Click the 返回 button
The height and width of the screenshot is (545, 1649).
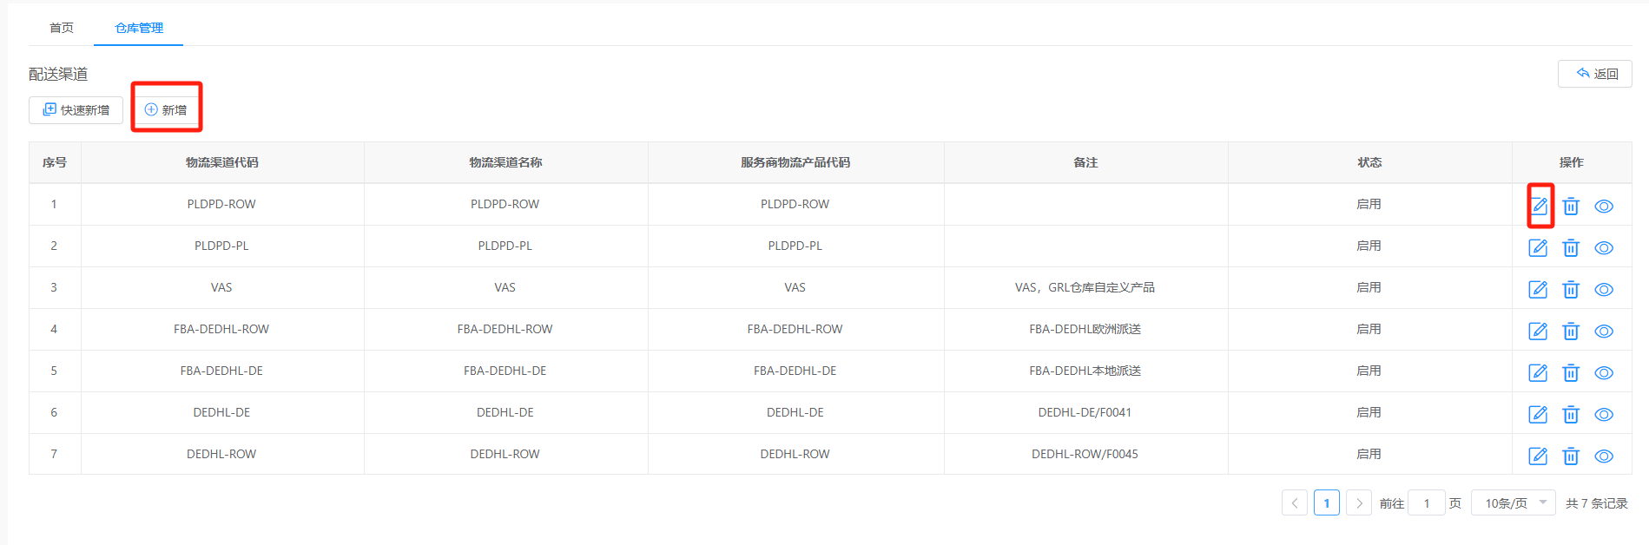click(1595, 74)
